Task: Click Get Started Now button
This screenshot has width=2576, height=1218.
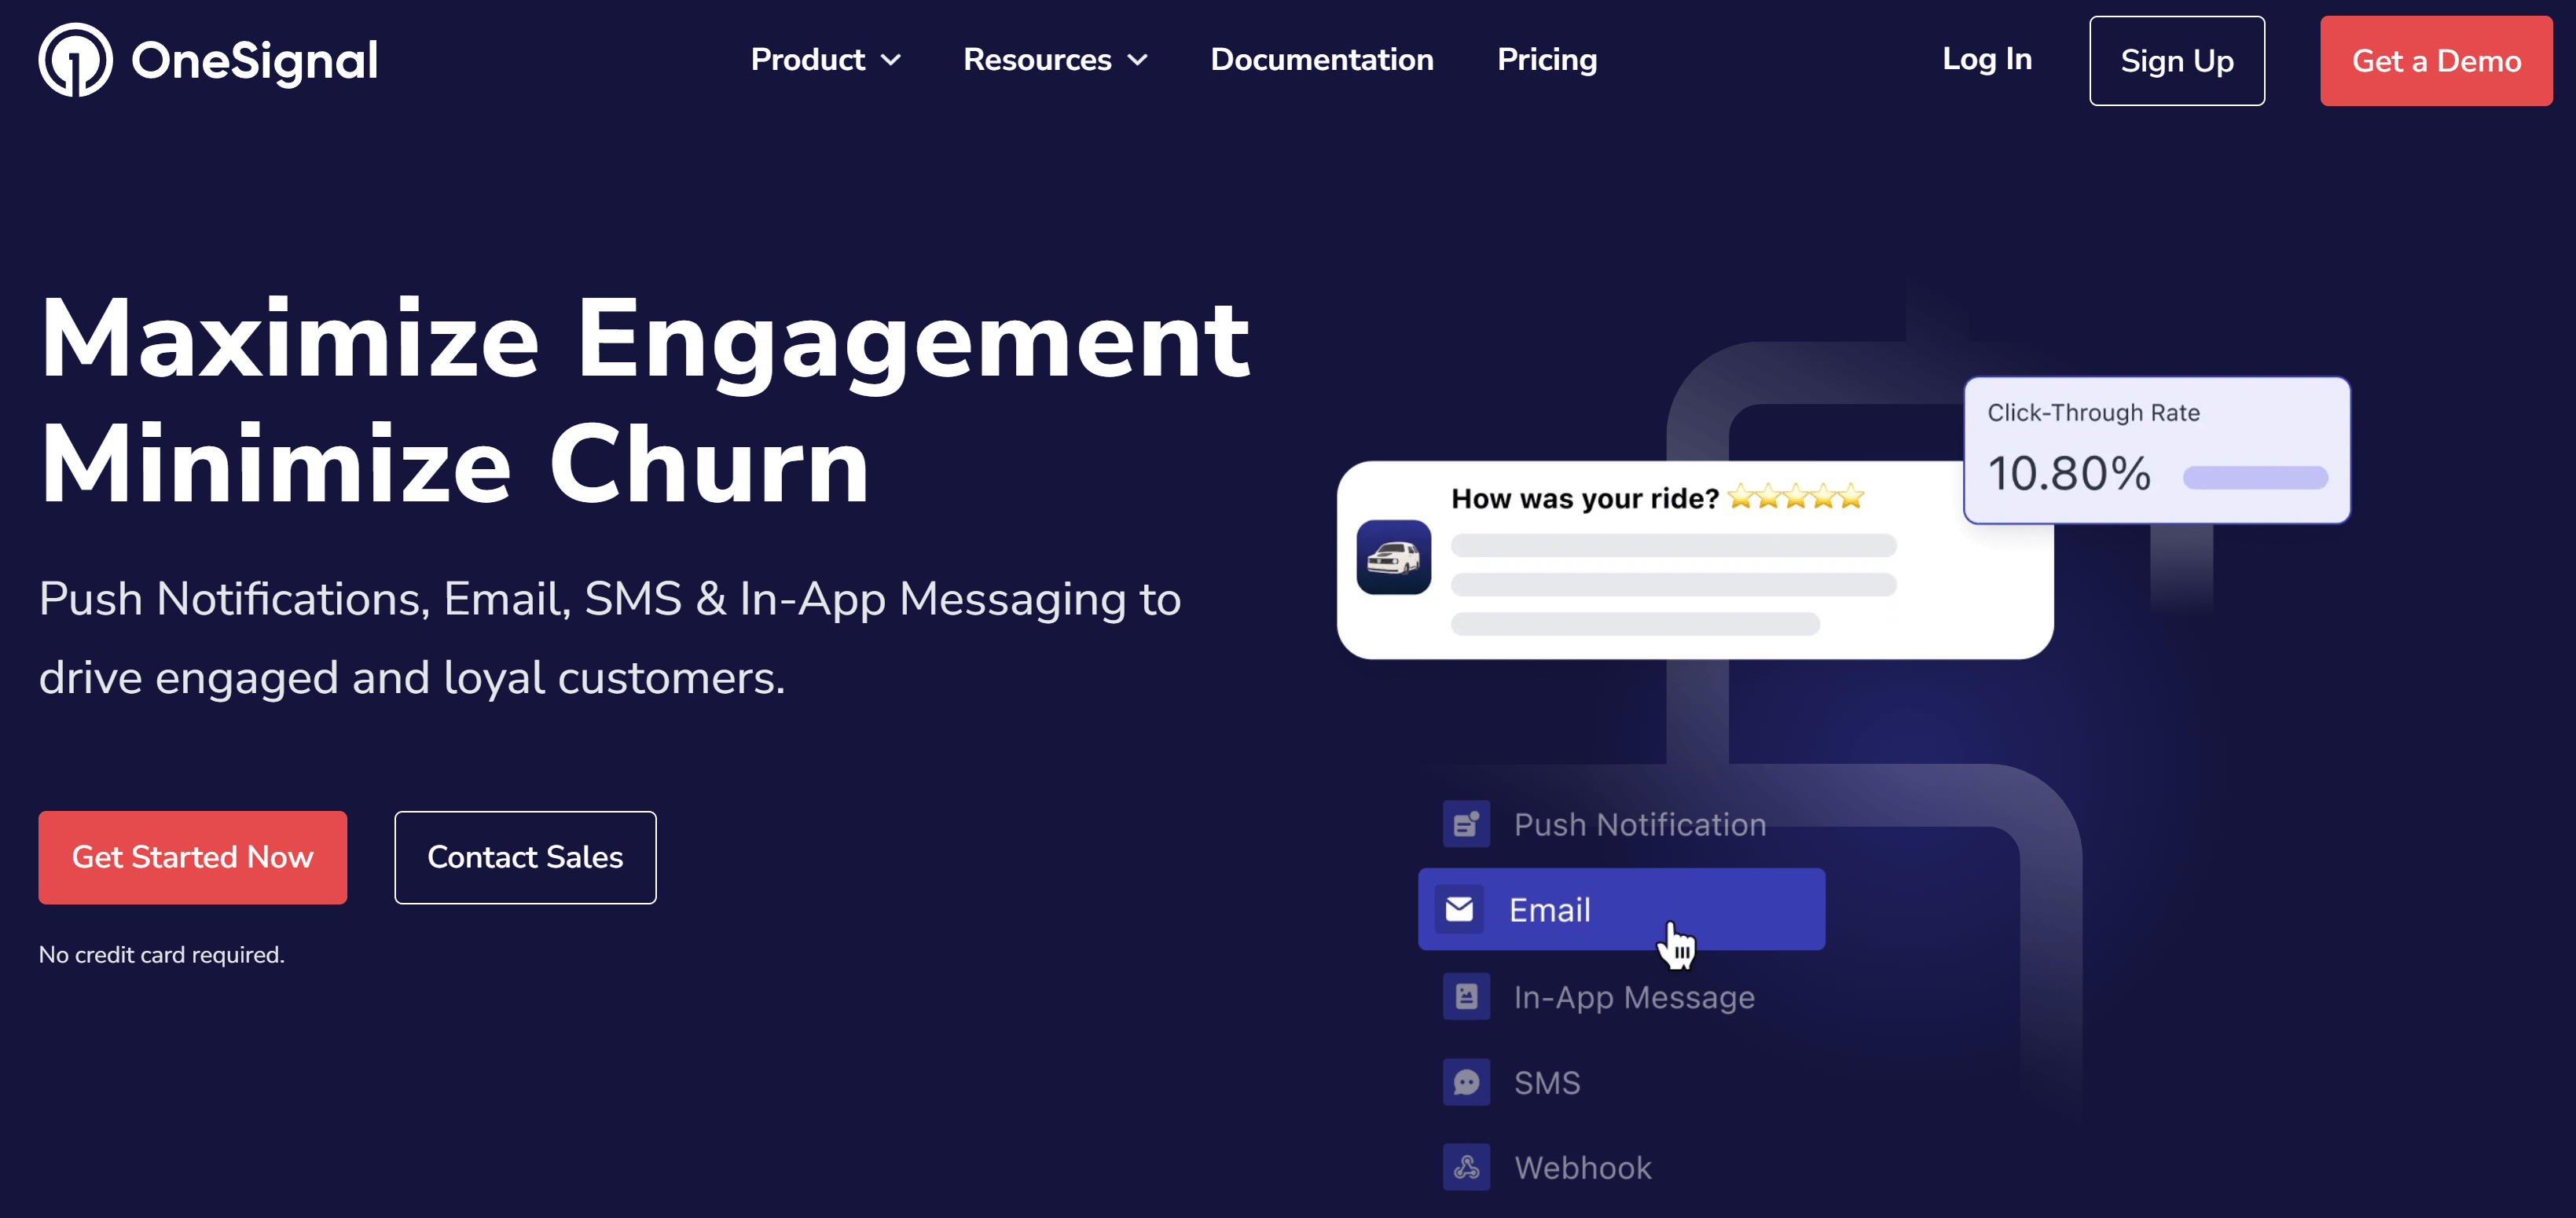Action: [x=193, y=857]
